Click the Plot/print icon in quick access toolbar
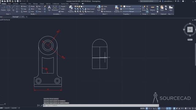The image size is (196, 110). (18, 1)
